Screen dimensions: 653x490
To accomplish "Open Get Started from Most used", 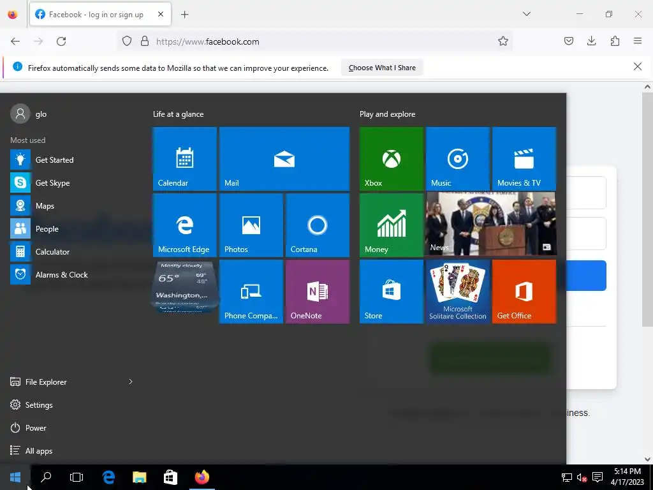I will coord(71,160).
